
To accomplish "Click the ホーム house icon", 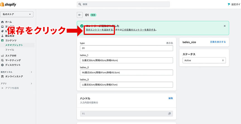I will [2, 22].
